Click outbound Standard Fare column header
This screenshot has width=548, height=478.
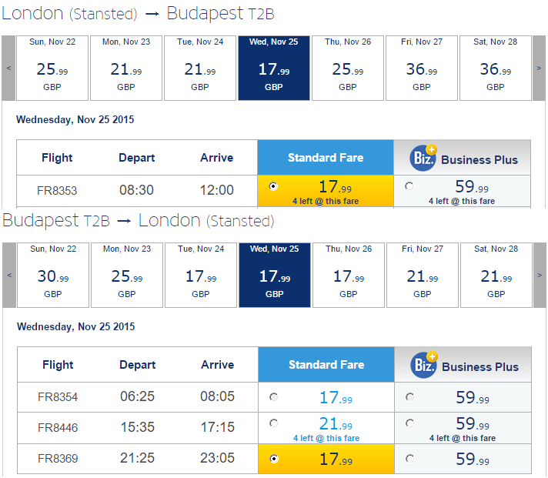tap(326, 158)
